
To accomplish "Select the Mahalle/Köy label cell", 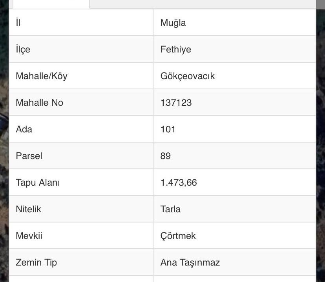I will 82,76.
